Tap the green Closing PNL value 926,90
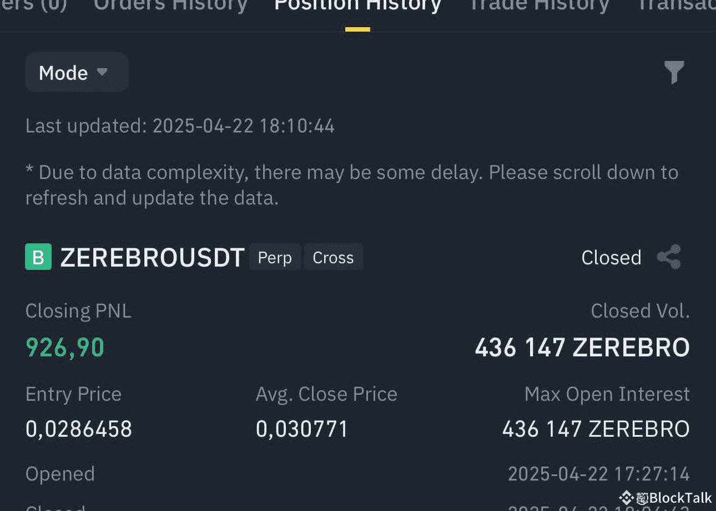 tap(65, 348)
